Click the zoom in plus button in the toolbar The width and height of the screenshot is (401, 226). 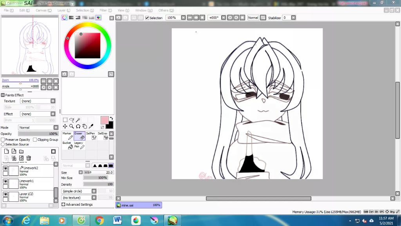pyautogui.click(x=196, y=18)
